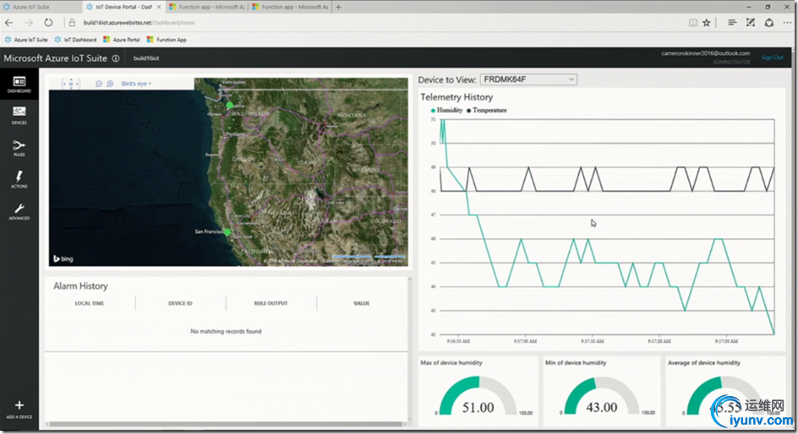Click the browser Share icon
The image size is (798, 434).
click(x=769, y=22)
